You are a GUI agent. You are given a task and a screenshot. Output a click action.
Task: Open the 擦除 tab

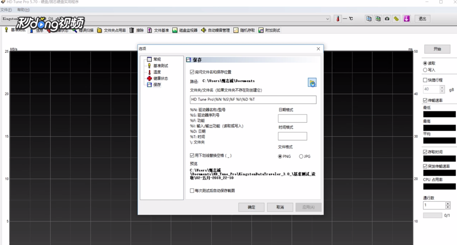click(x=137, y=30)
